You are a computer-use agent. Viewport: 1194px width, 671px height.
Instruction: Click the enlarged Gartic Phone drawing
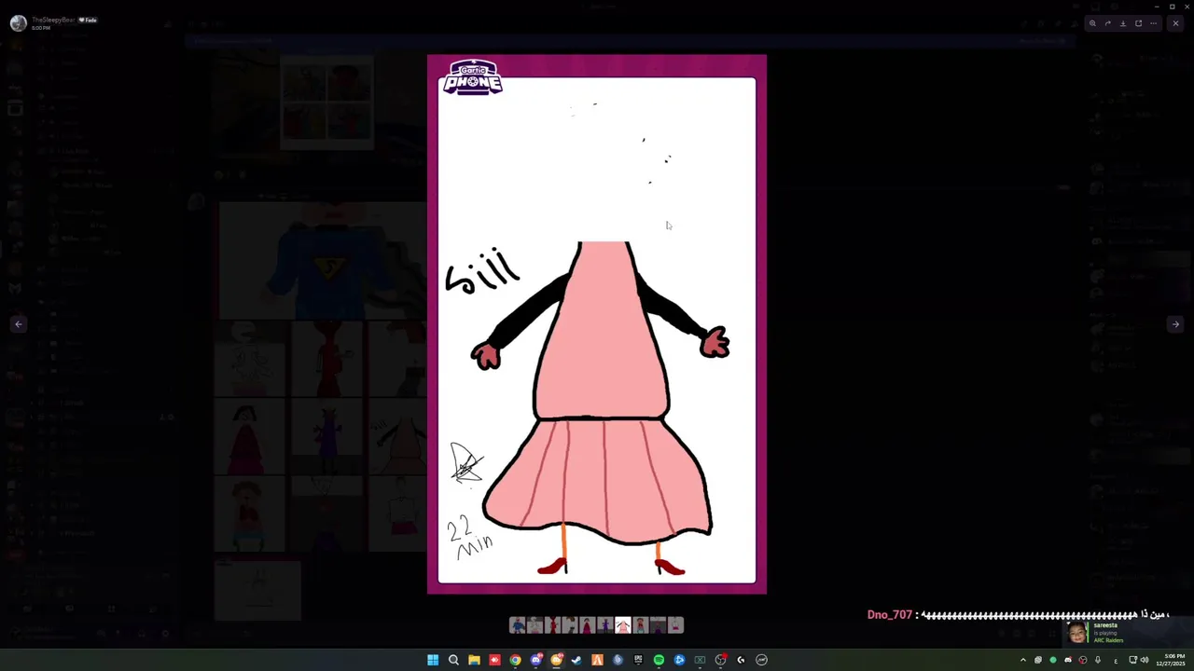[597, 324]
